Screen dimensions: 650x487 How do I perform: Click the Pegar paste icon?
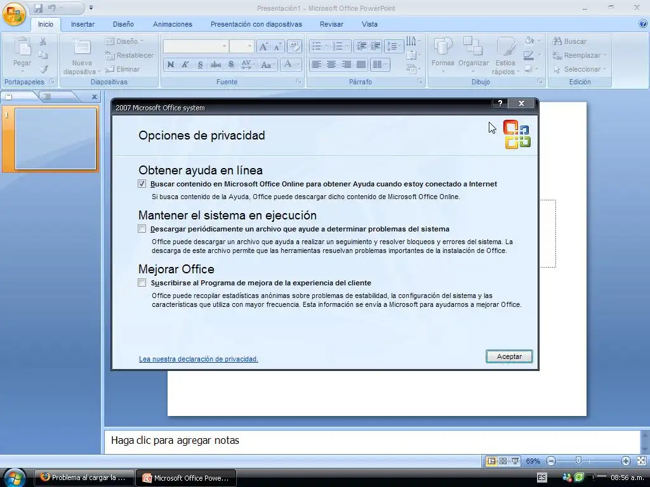click(x=22, y=46)
